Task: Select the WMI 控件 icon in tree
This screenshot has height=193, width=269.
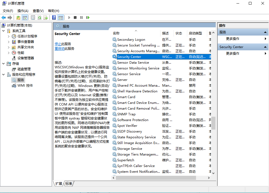Action: pyautogui.click(x=14, y=86)
